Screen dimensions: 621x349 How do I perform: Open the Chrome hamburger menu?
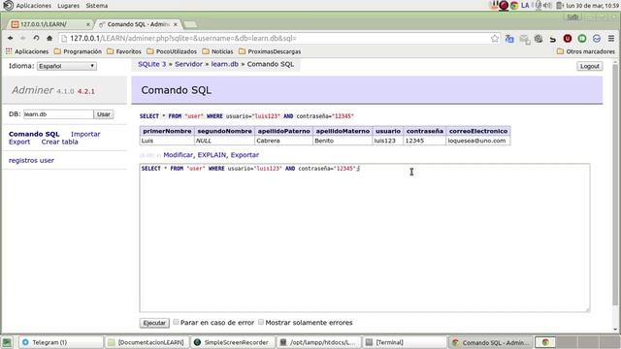(611, 39)
